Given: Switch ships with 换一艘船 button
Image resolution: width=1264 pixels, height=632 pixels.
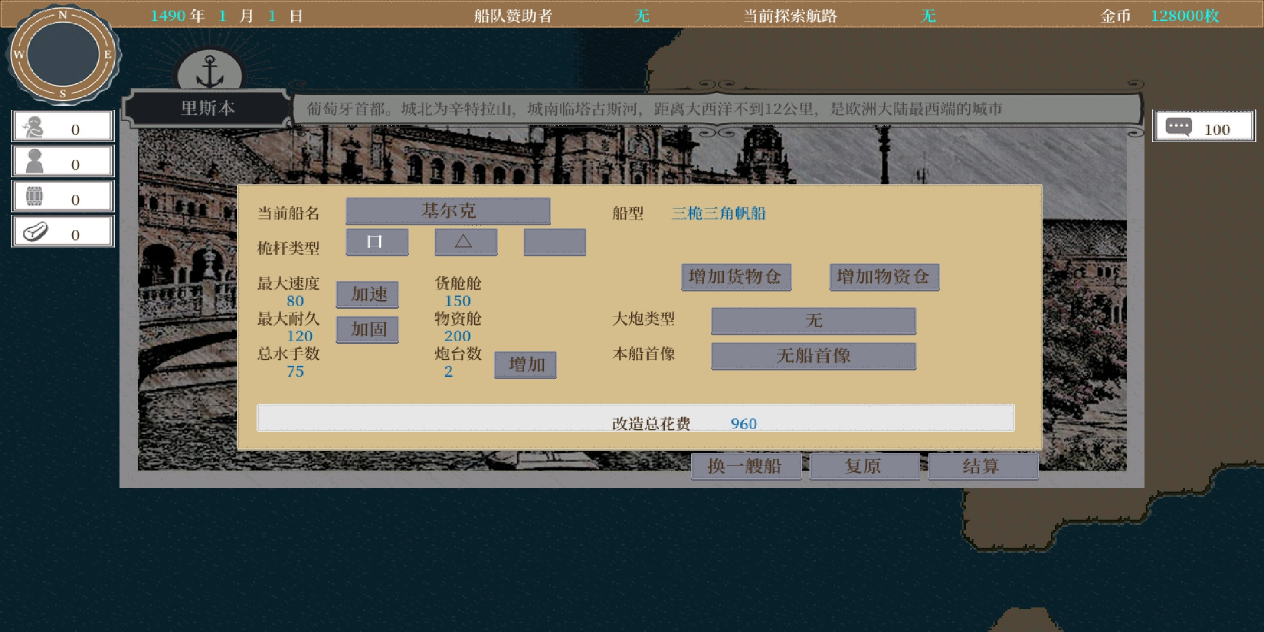Looking at the screenshot, I should pos(746,466).
